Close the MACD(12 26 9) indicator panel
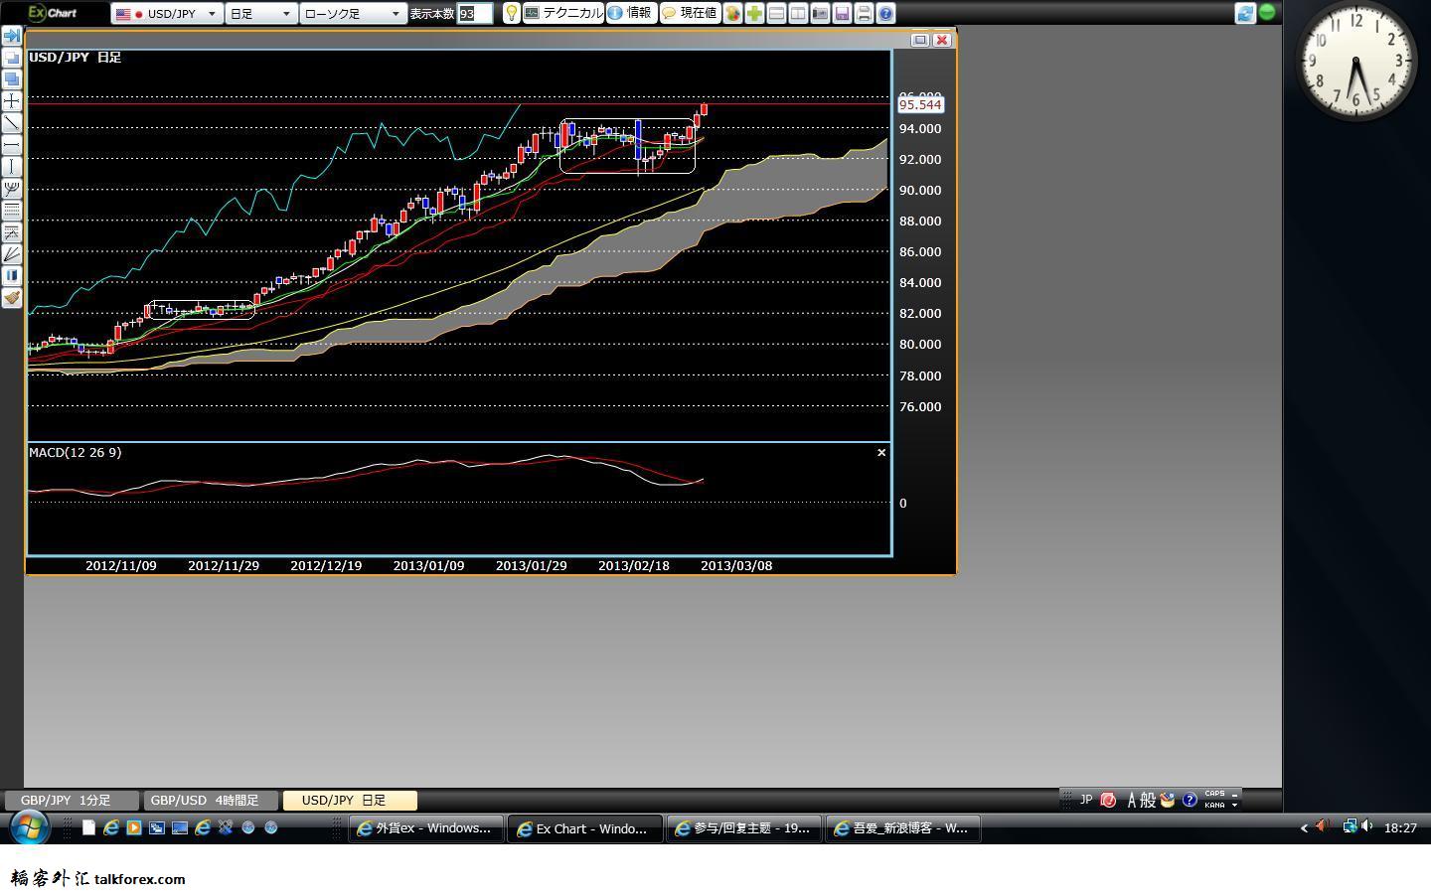Screen dimensions: 1431x894 881,453
